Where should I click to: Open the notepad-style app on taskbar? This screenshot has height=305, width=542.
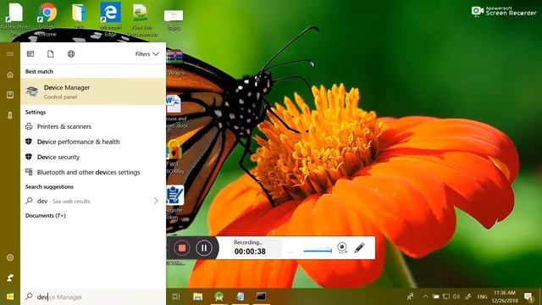tap(240, 297)
